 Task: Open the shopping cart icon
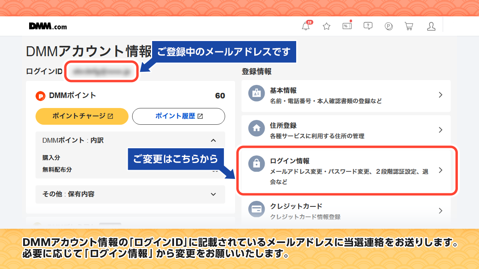409,26
